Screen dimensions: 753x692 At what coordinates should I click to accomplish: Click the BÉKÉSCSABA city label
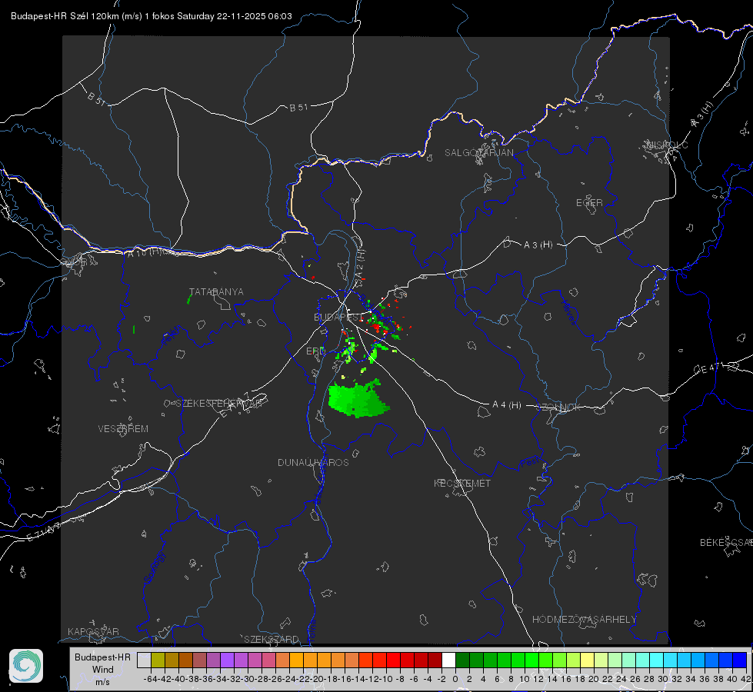pyautogui.click(x=726, y=543)
